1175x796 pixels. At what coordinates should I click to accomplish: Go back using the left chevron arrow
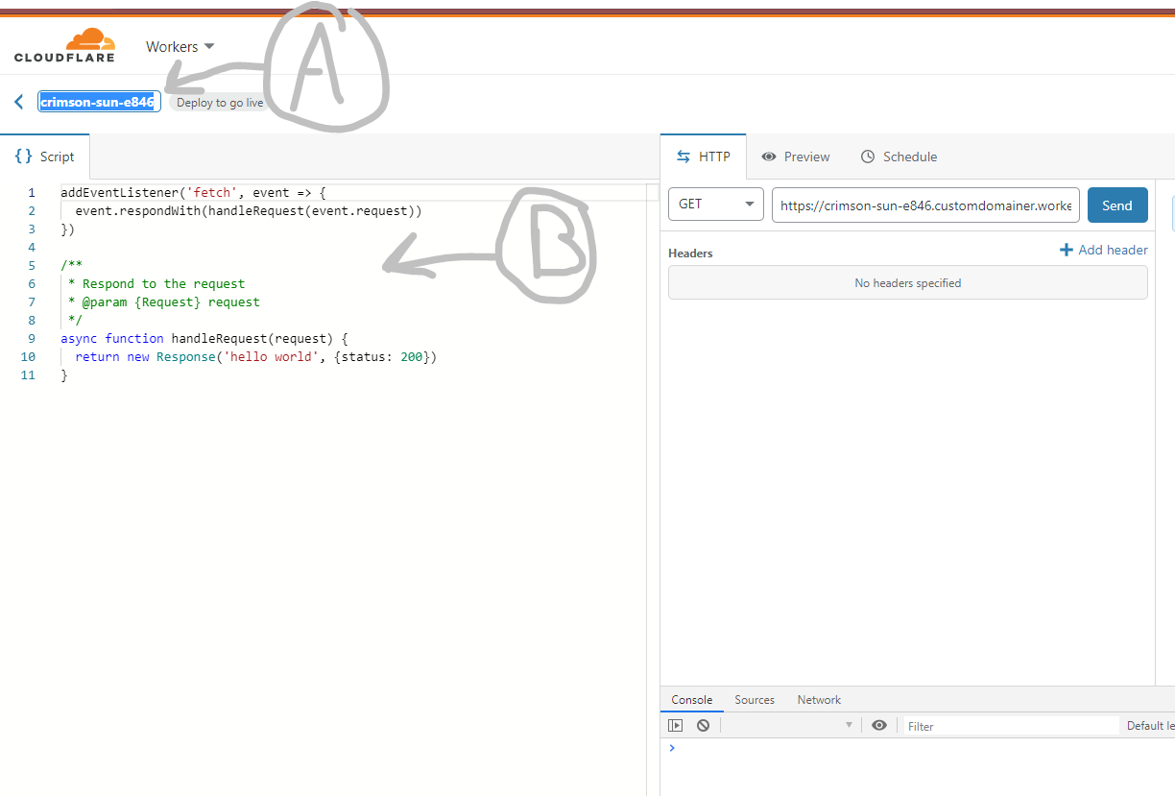(18, 102)
